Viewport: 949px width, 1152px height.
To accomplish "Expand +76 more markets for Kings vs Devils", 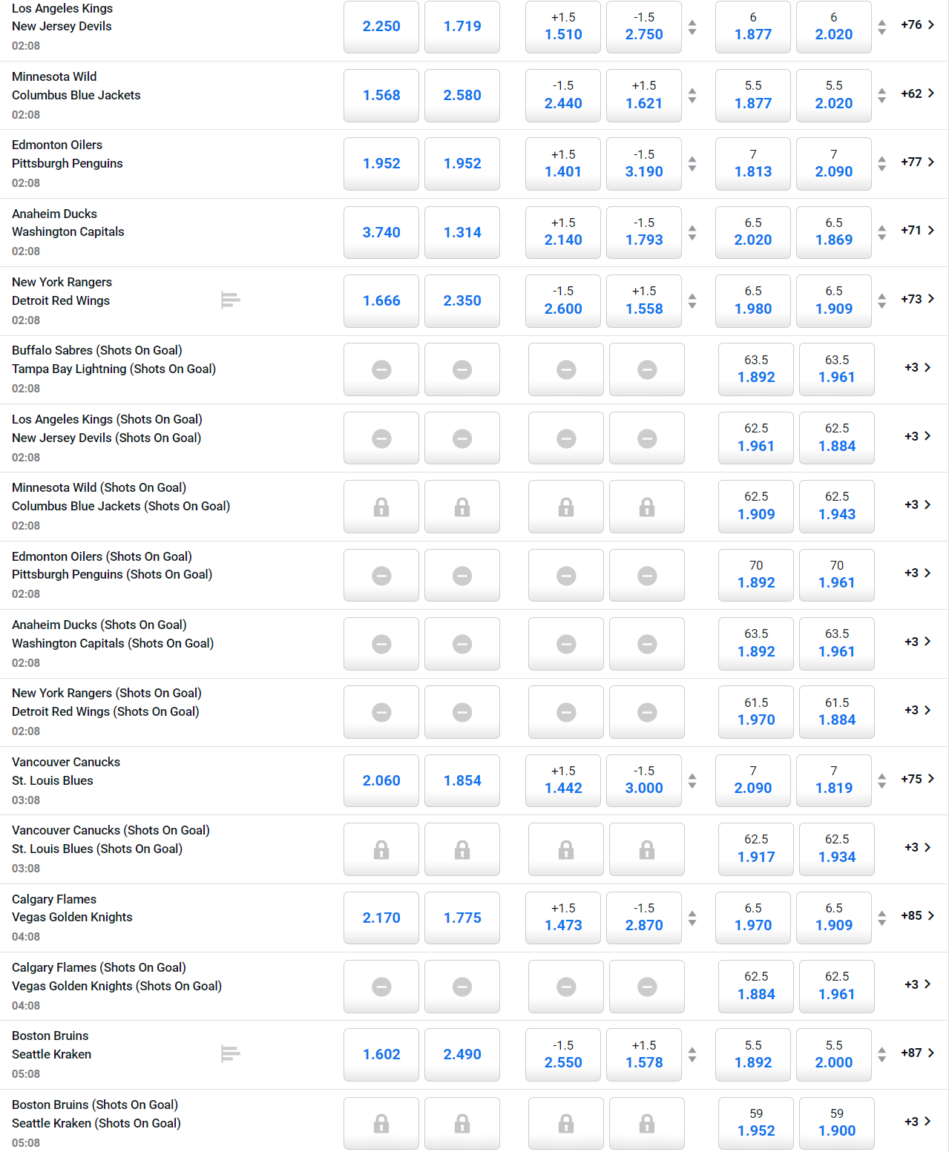I will pos(917,25).
